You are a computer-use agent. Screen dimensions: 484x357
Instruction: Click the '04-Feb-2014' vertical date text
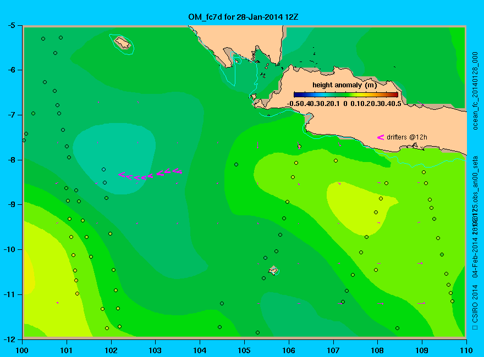pyautogui.click(x=475, y=257)
